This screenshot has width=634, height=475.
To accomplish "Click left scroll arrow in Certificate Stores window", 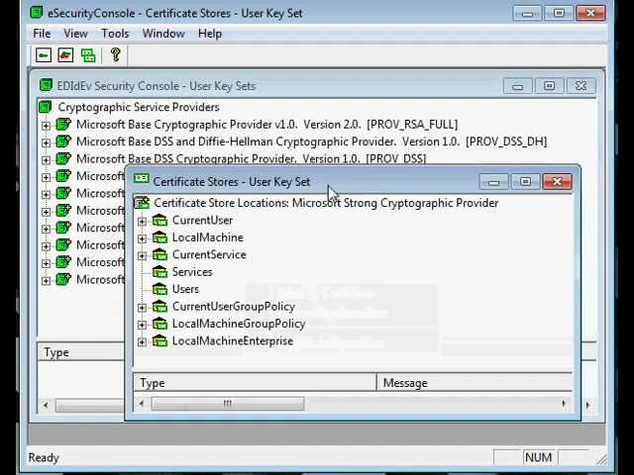I will click(141, 404).
